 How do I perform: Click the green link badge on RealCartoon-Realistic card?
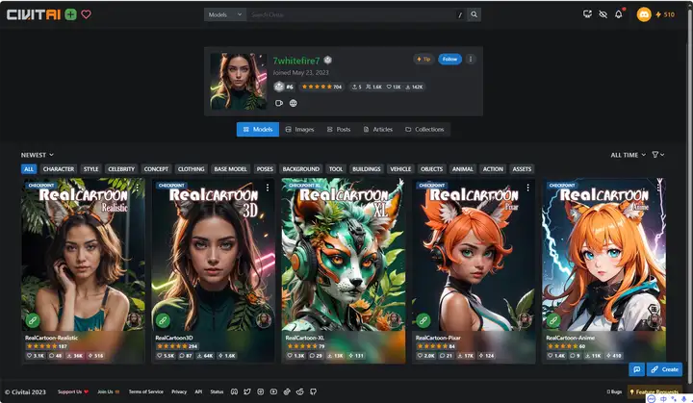pyautogui.click(x=33, y=320)
